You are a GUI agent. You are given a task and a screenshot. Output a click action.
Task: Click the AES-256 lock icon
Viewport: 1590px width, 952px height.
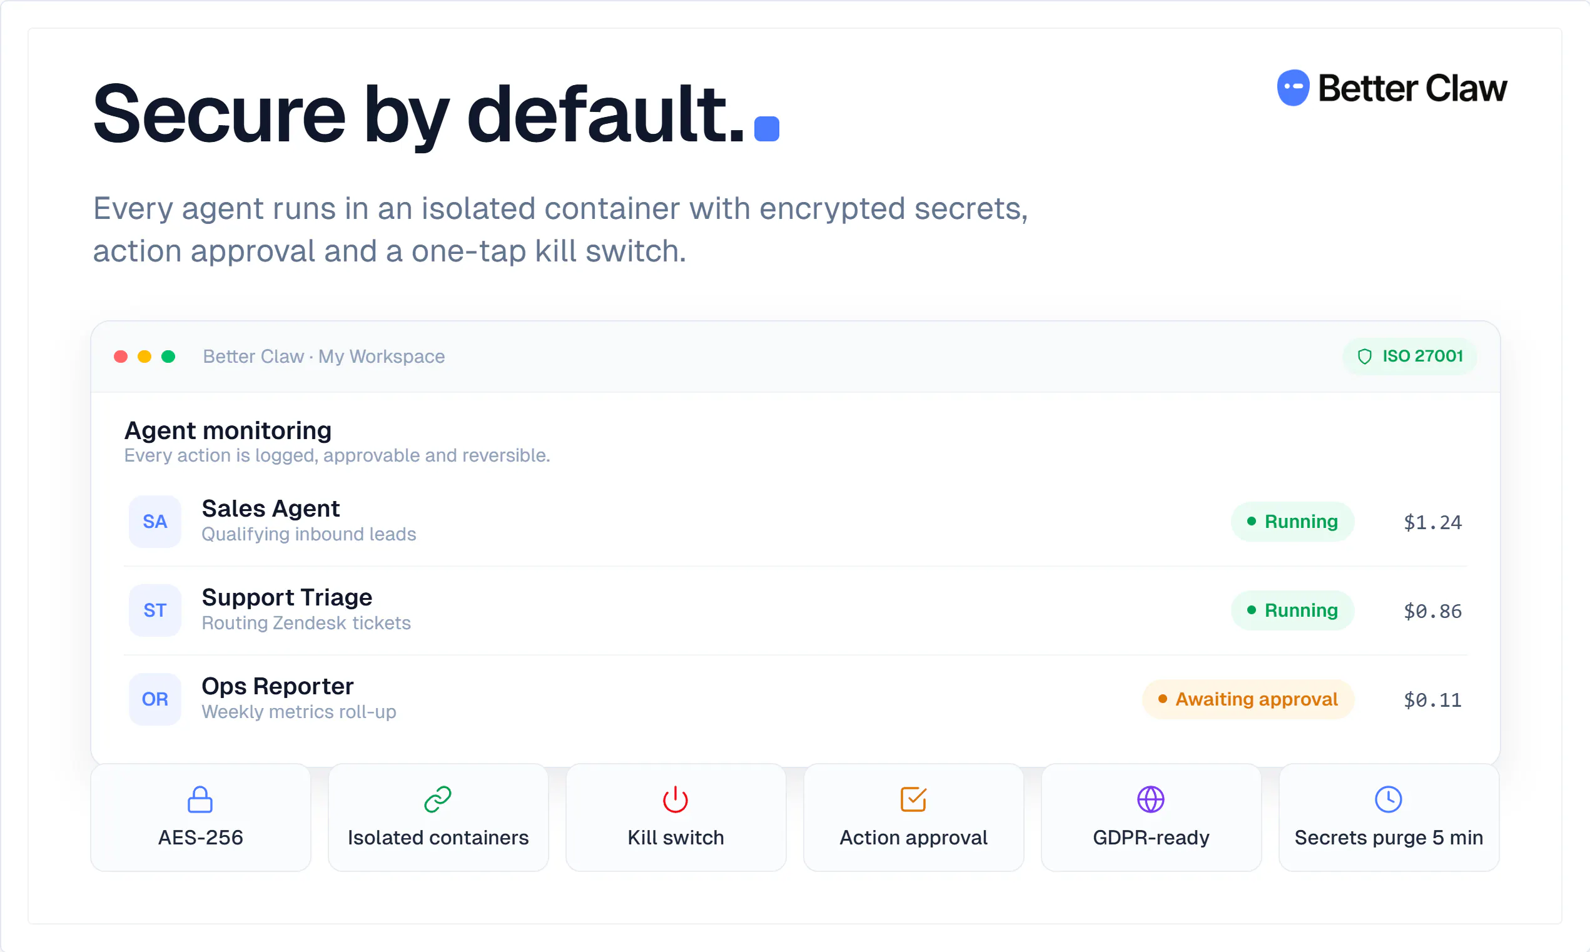click(x=200, y=799)
